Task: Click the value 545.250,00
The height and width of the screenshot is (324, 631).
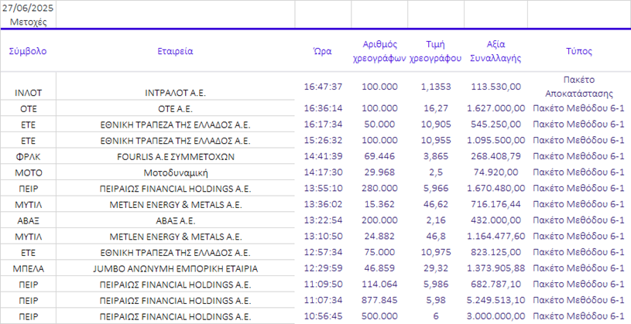Action: point(496,124)
